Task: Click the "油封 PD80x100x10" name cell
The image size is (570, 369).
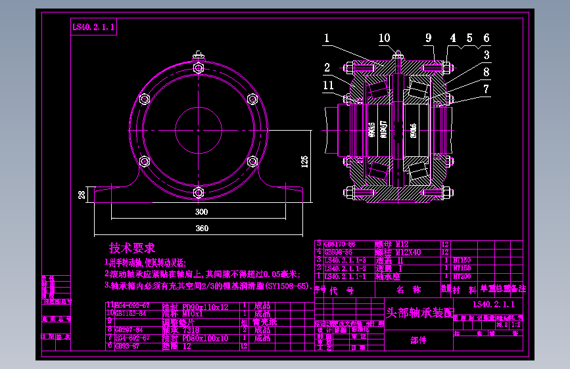Action: click(195, 339)
